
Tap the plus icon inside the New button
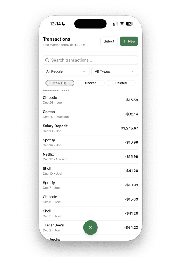(124, 41)
